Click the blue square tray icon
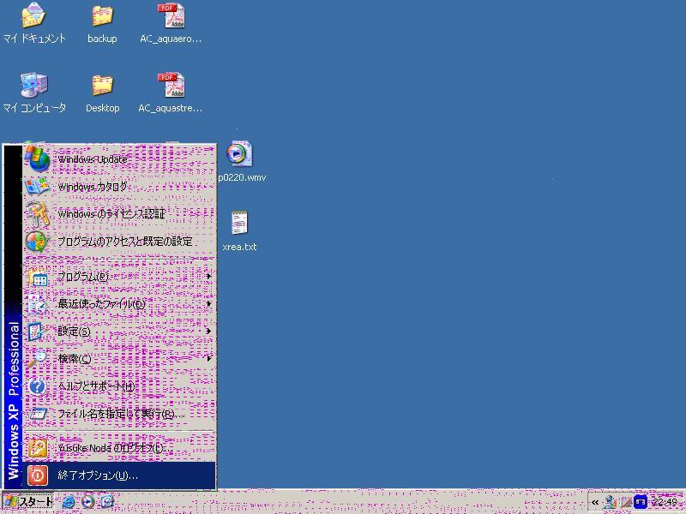The width and height of the screenshot is (686, 514). (640, 502)
